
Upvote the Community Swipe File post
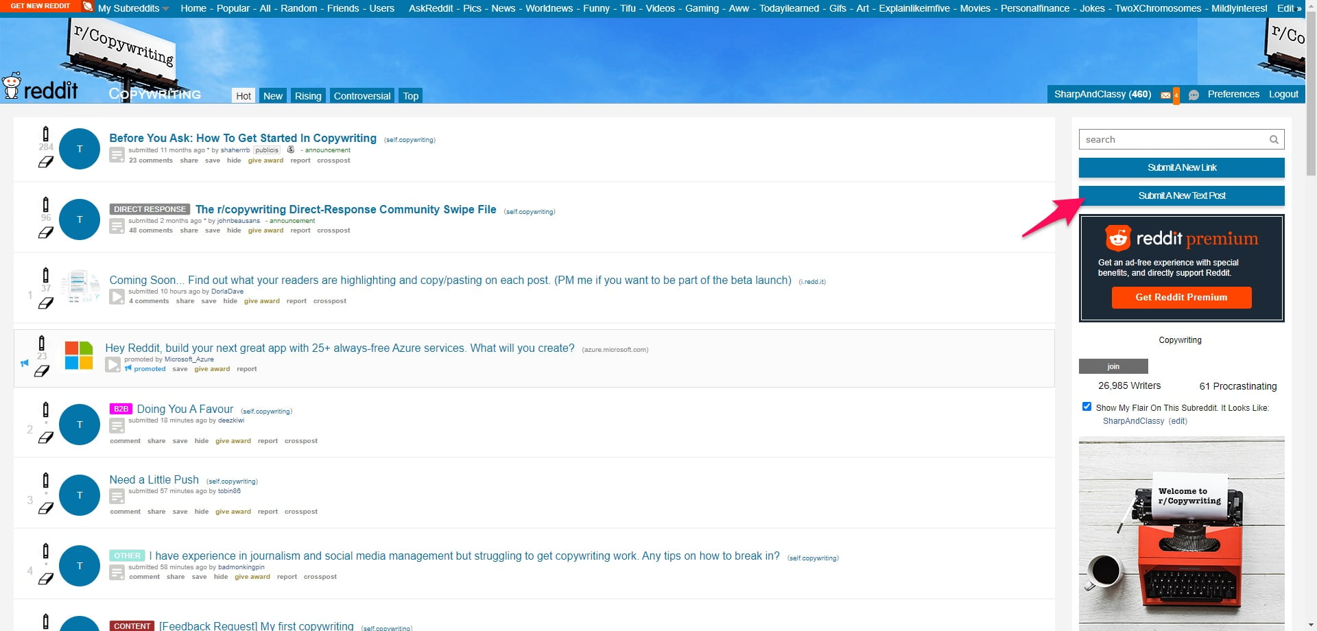(x=46, y=204)
